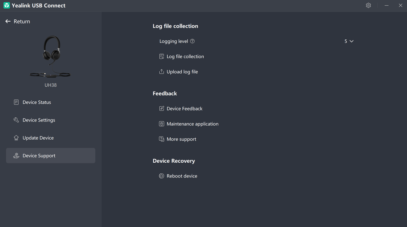Click the back arrow next to Return

(x=8, y=22)
